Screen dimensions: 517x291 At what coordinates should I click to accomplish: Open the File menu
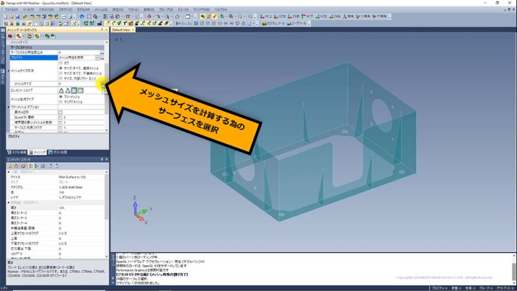tap(11, 10)
